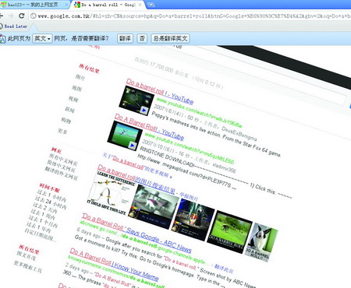Click the 翻译 translate button

coord(125,39)
